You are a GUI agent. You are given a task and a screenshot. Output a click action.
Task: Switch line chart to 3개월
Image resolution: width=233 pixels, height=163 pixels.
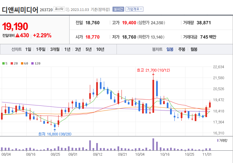(55, 49)
